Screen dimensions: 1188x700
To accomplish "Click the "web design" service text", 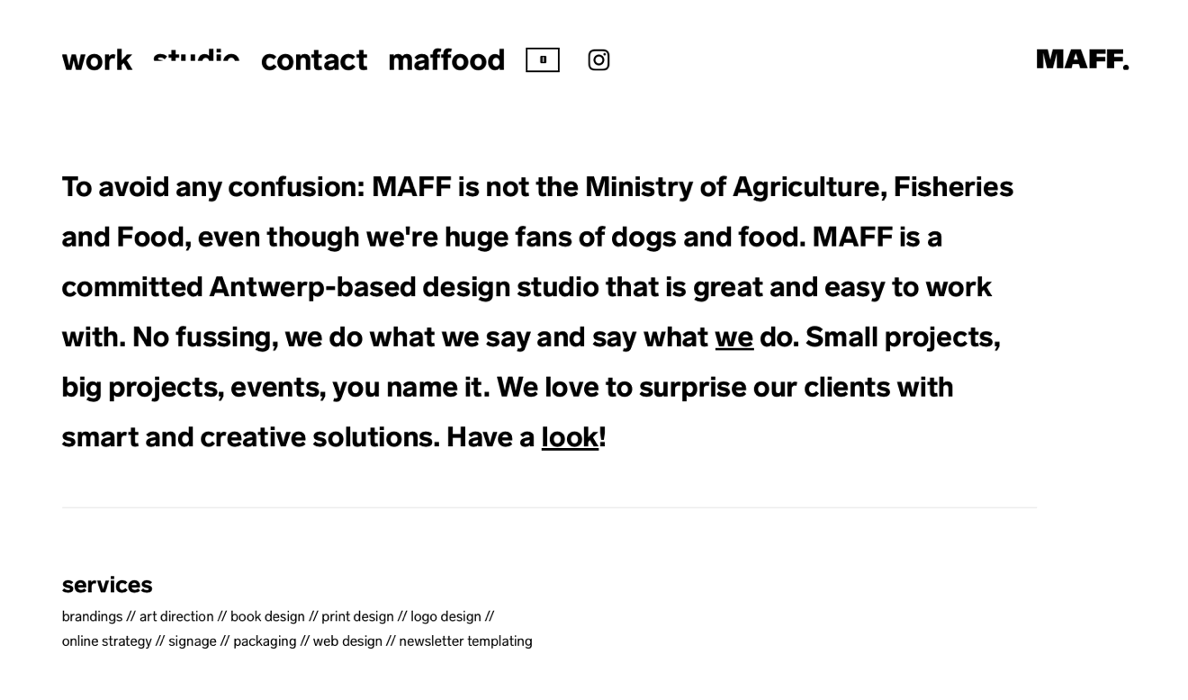I will coord(347,642).
